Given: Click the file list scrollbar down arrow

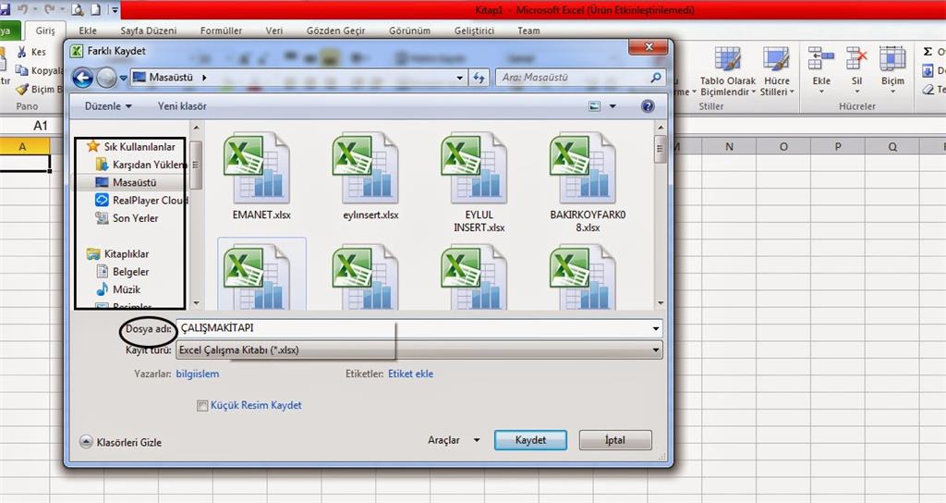Looking at the screenshot, I should [x=661, y=303].
